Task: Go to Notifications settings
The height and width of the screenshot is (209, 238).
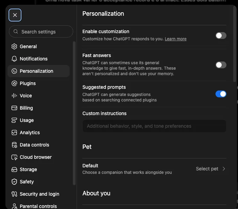Action: tap(34, 59)
